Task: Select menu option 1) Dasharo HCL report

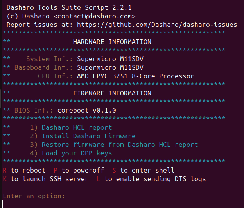Action: 71,127
